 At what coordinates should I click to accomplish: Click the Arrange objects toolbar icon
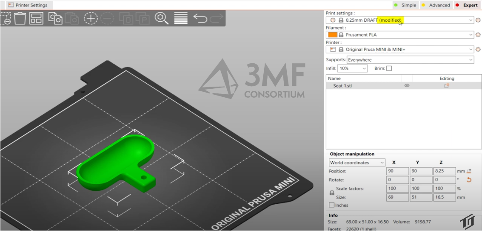tap(37, 18)
